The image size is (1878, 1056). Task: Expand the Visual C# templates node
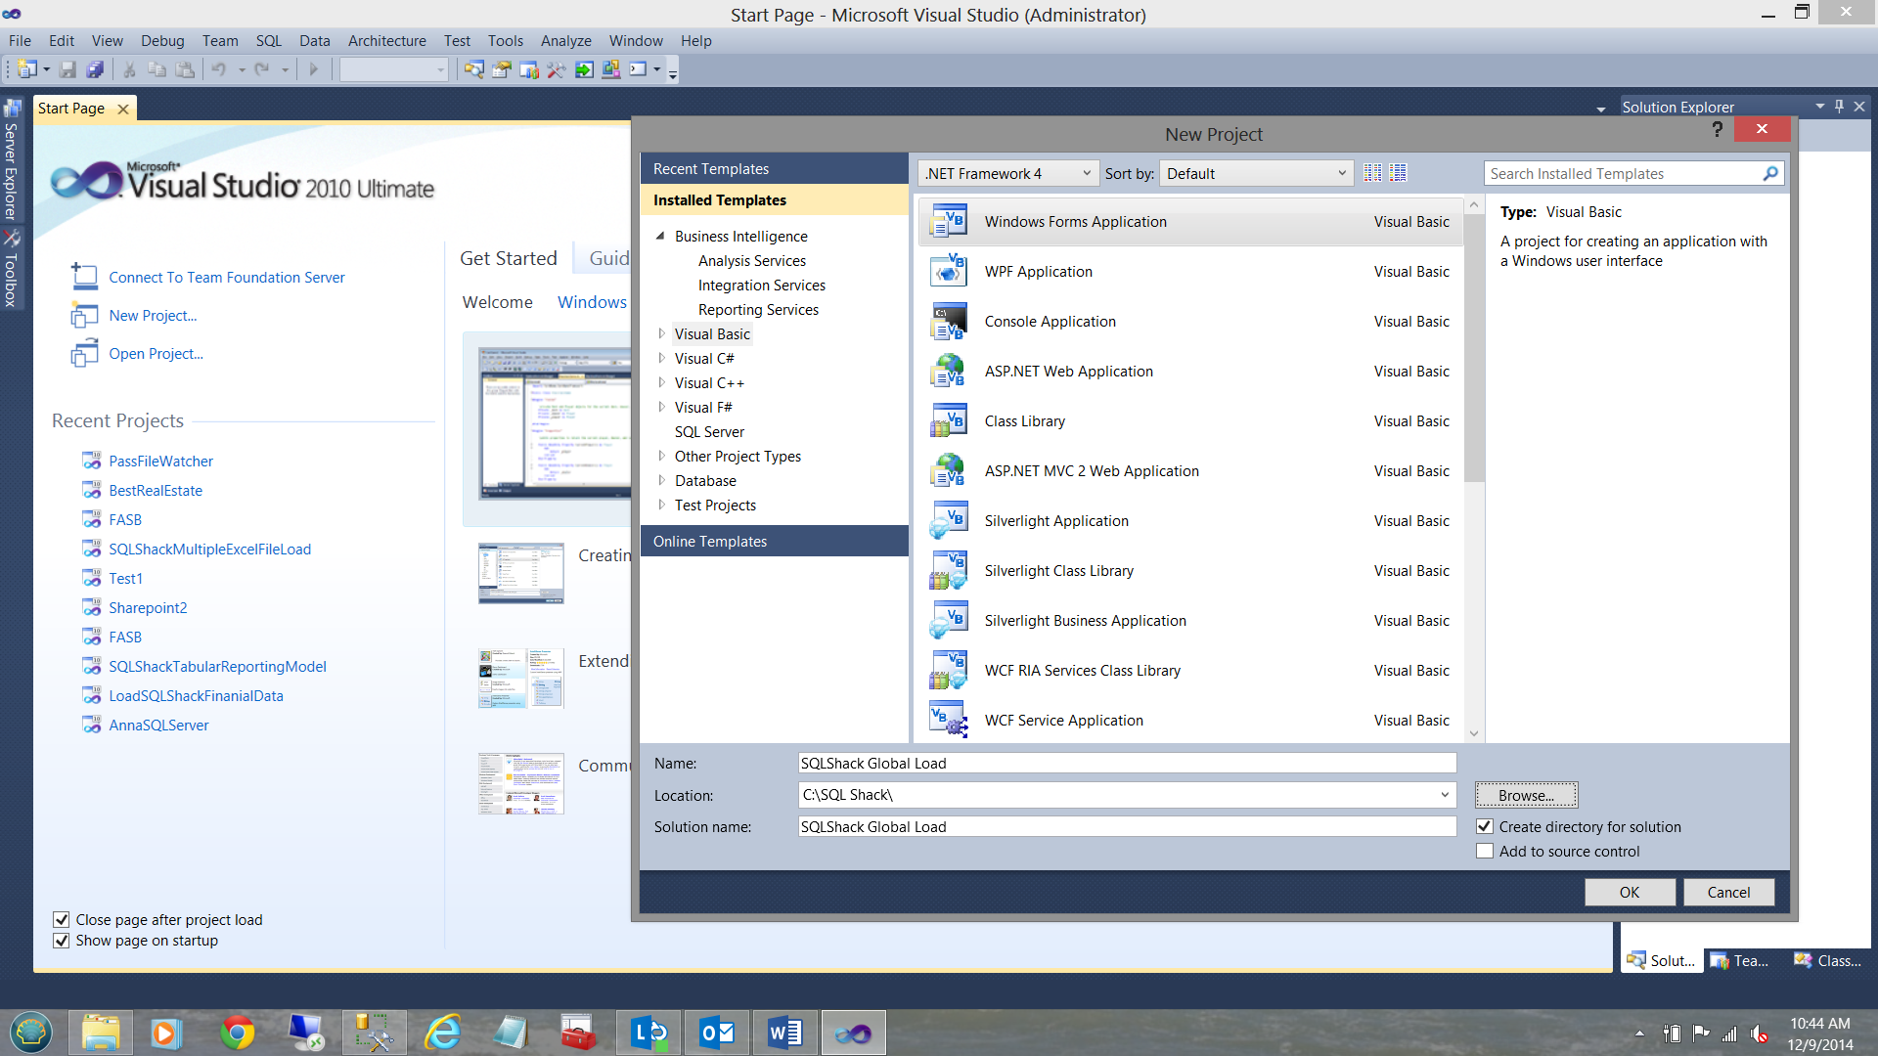(x=661, y=358)
